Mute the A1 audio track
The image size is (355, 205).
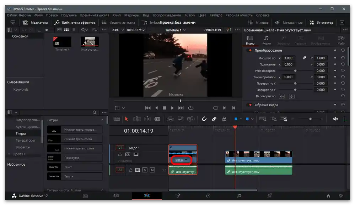pyautogui.click(x=152, y=170)
